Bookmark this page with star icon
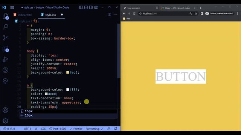 (196, 13)
